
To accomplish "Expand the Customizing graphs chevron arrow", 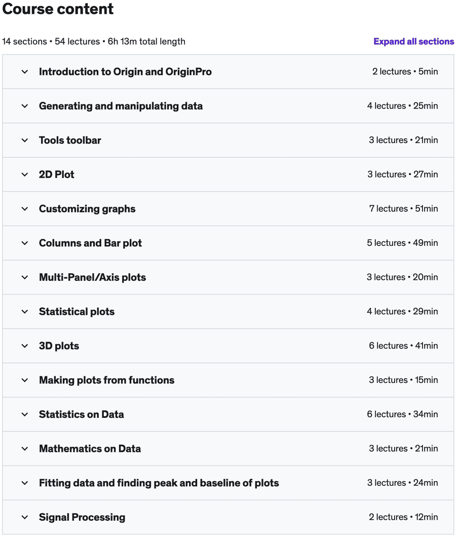I will click(25, 209).
